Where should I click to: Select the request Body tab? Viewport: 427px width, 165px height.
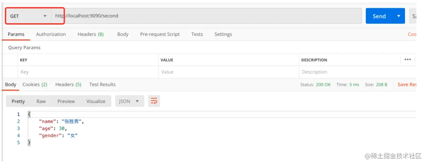[x=123, y=34]
